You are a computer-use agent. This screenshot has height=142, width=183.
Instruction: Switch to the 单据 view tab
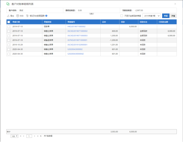[x=166, y=16]
